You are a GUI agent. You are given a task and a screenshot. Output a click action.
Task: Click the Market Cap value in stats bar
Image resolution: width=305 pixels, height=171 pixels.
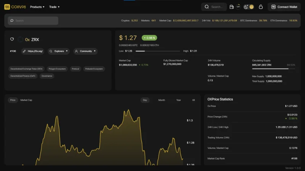click(186, 21)
